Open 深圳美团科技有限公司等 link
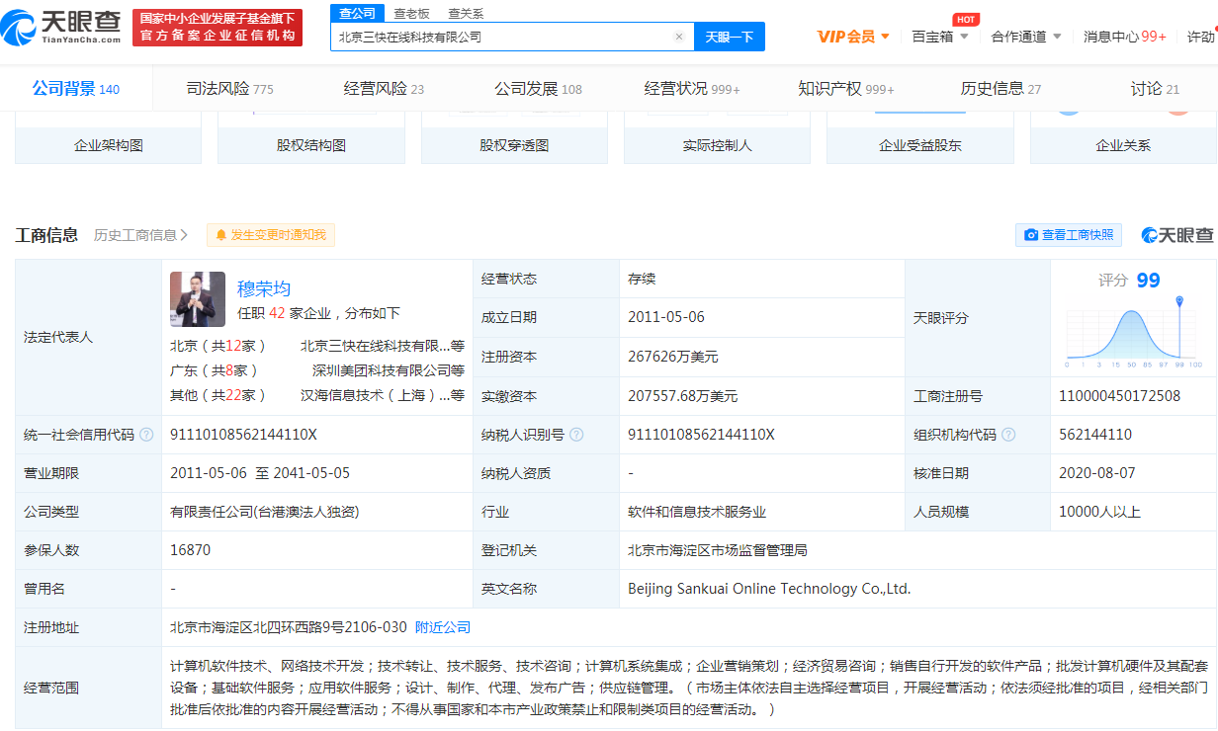The height and width of the screenshot is (731, 1218). pyautogui.click(x=389, y=370)
